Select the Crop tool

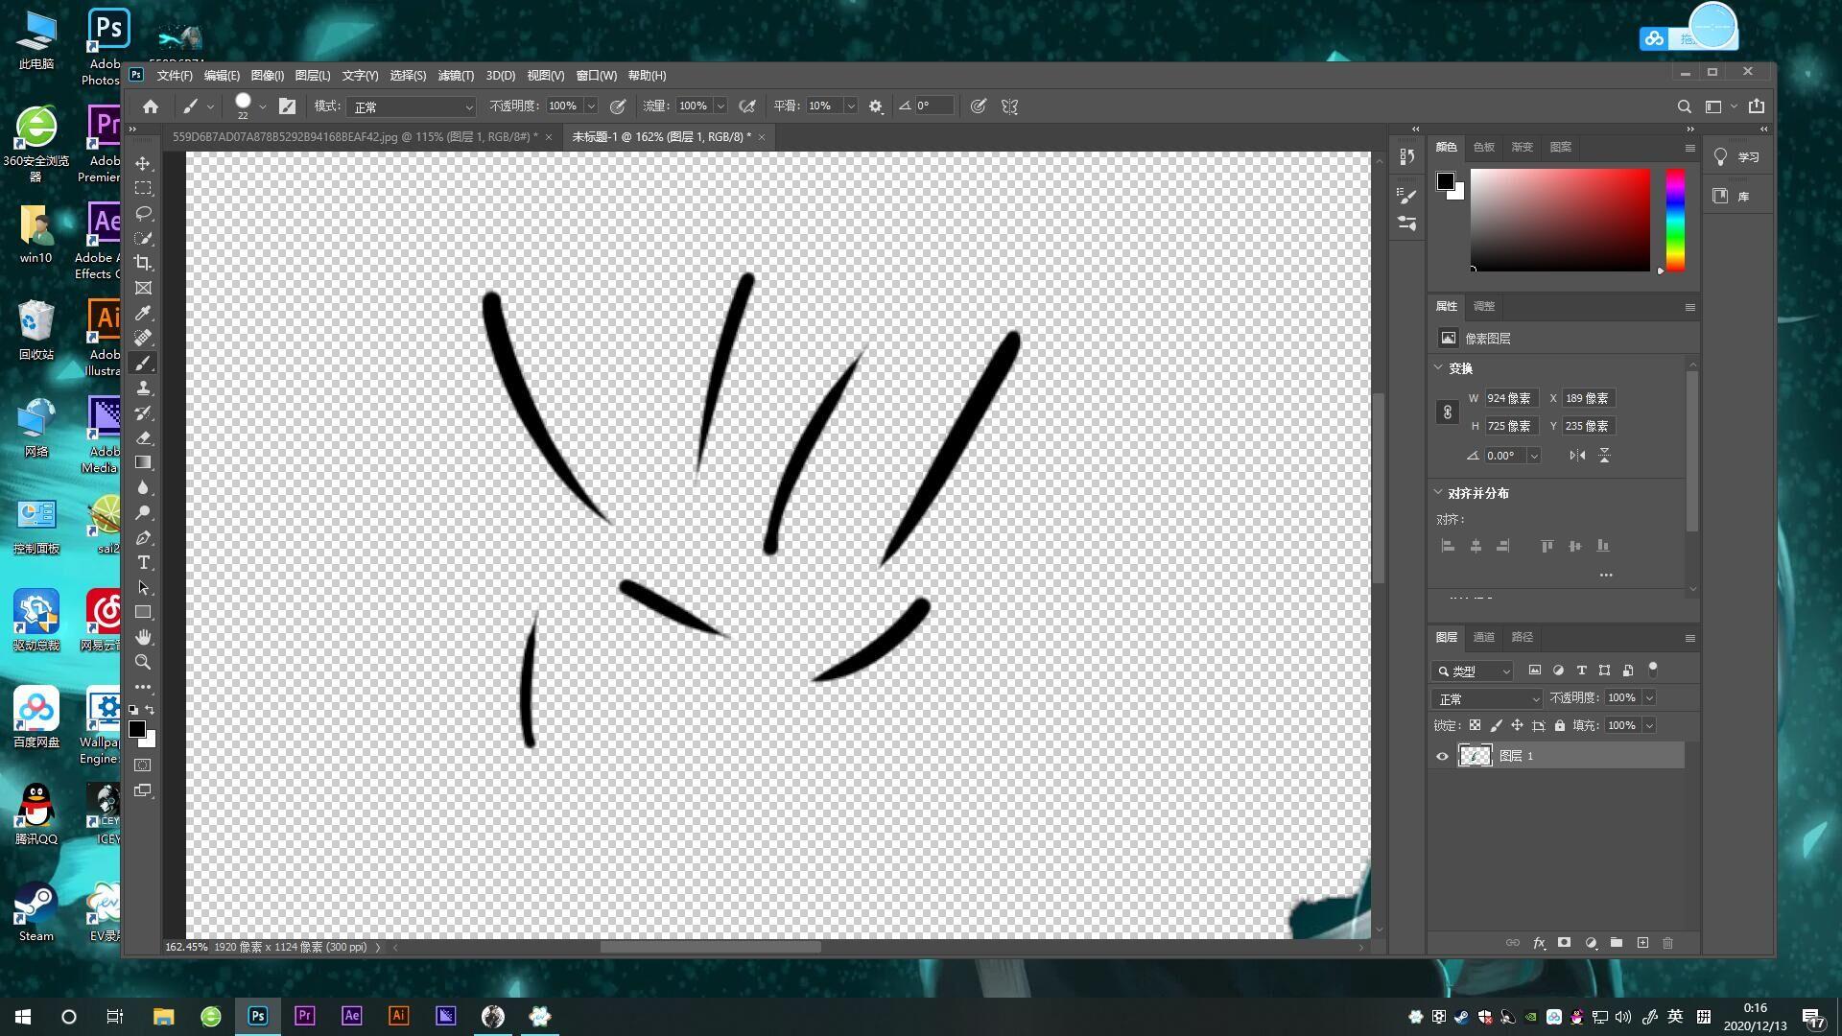143,263
